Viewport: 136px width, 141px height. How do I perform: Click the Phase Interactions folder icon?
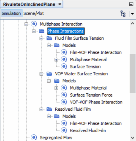pyautogui.click(x=42, y=31)
